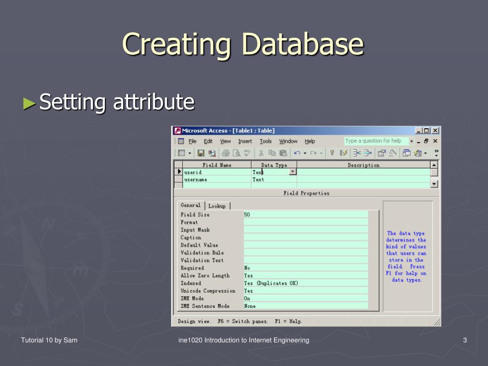Screen dimensions: 488x366
Task: Click the Insert Rows toolbar icon
Action: point(357,153)
